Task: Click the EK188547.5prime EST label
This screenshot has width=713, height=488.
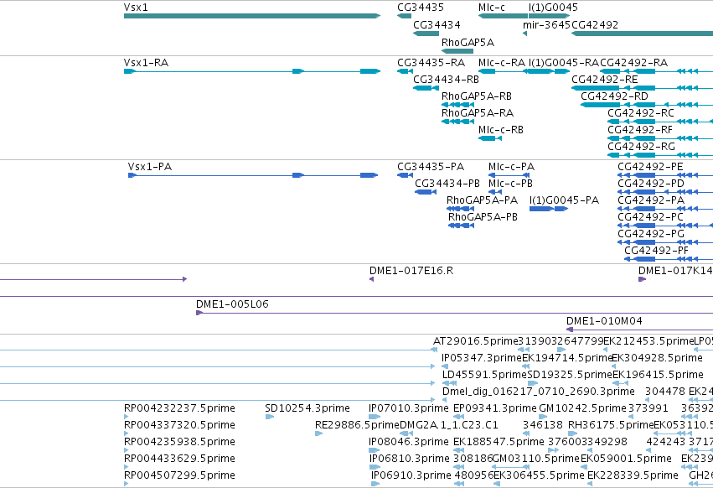Action: click(499, 442)
